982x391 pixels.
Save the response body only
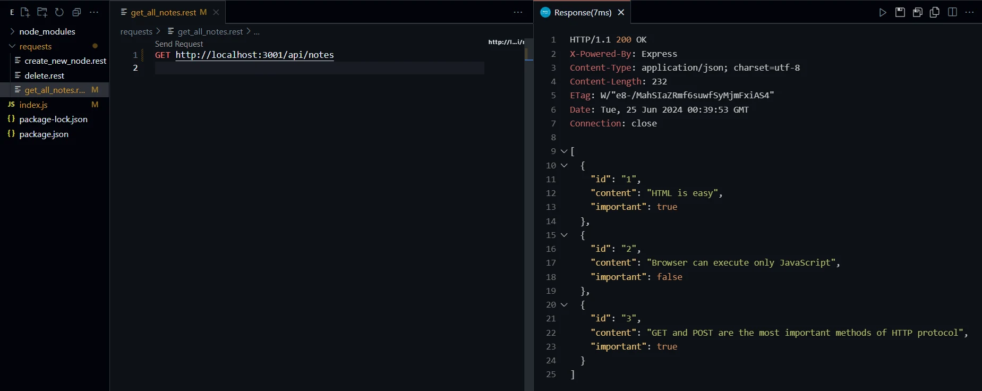917,12
